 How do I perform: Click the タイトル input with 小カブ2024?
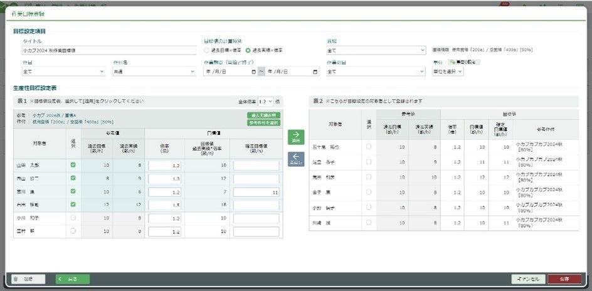click(109, 50)
